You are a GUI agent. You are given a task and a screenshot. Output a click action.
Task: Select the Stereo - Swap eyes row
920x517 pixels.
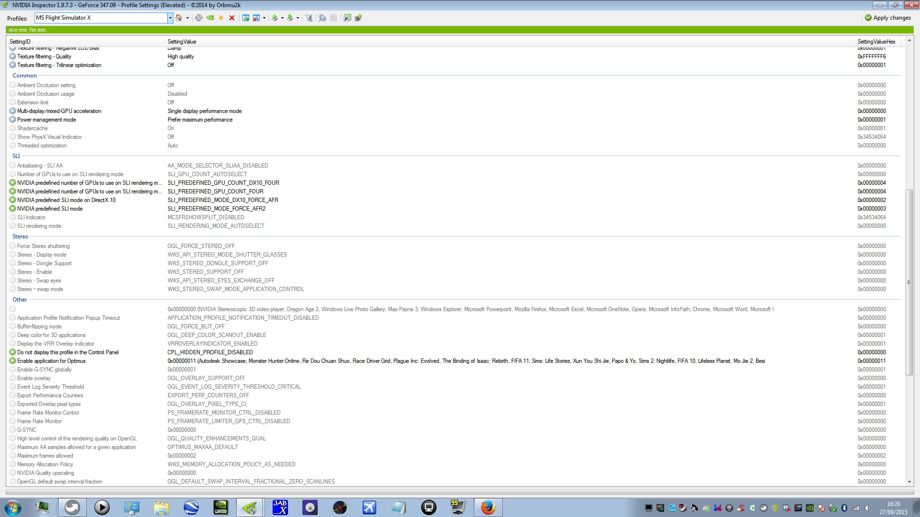point(453,281)
